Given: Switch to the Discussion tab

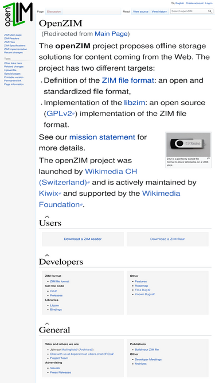Looking at the screenshot, I should [x=54, y=11].
